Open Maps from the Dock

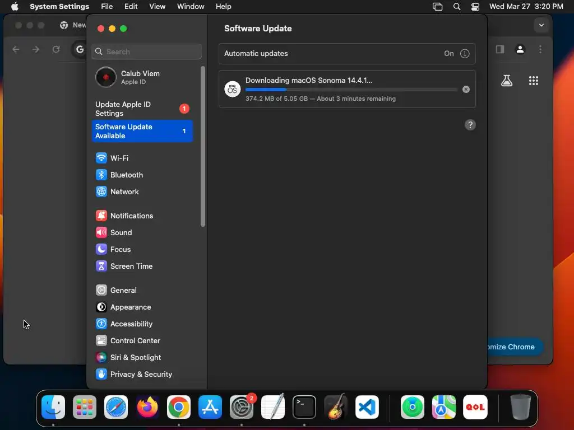pyautogui.click(x=444, y=407)
